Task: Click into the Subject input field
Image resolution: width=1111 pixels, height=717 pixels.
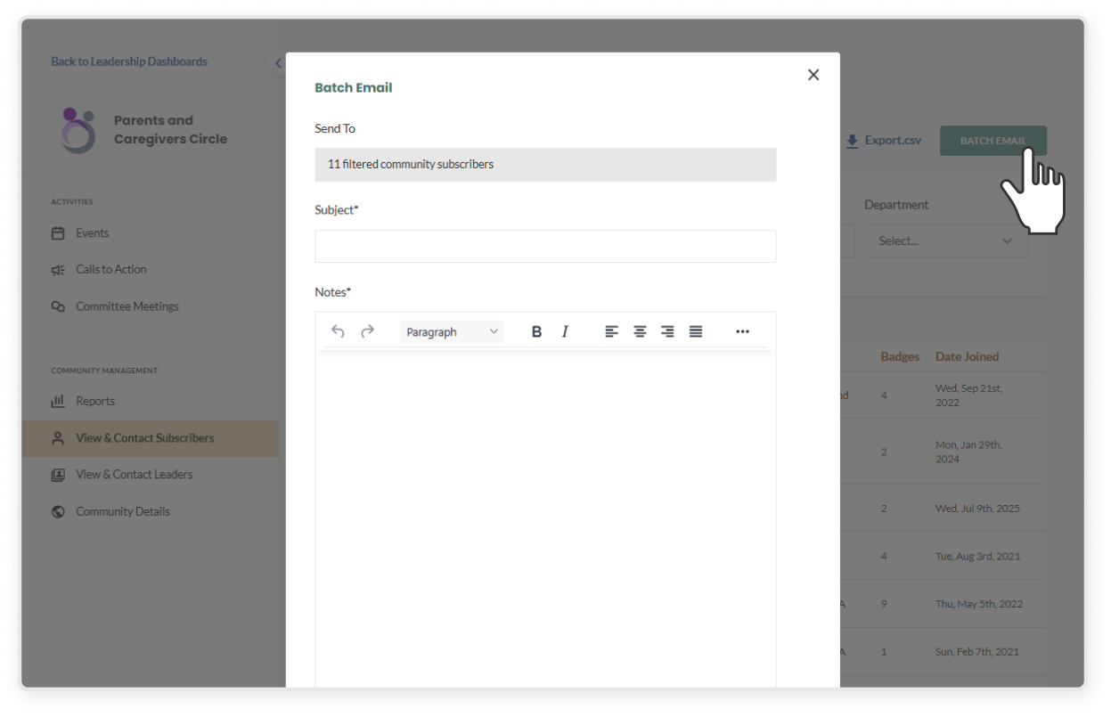Action: pyautogui.click(x=545, y=247)
